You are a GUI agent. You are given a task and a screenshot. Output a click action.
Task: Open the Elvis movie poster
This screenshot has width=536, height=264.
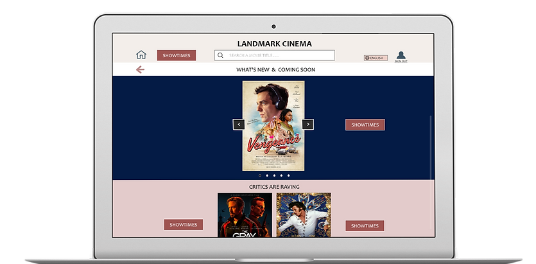click(x=304, y=215)
